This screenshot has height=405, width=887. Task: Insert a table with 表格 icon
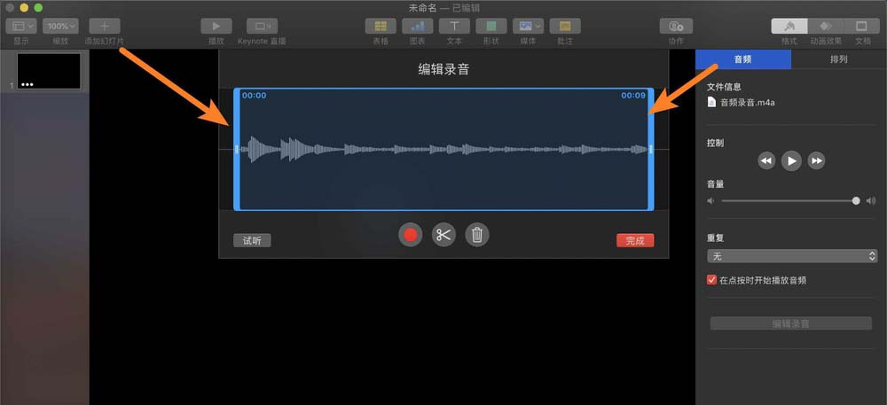(381, 26)
